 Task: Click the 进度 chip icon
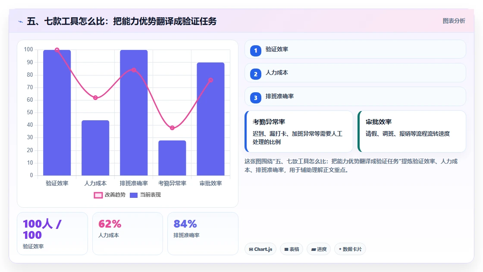[x=314, y=250]
